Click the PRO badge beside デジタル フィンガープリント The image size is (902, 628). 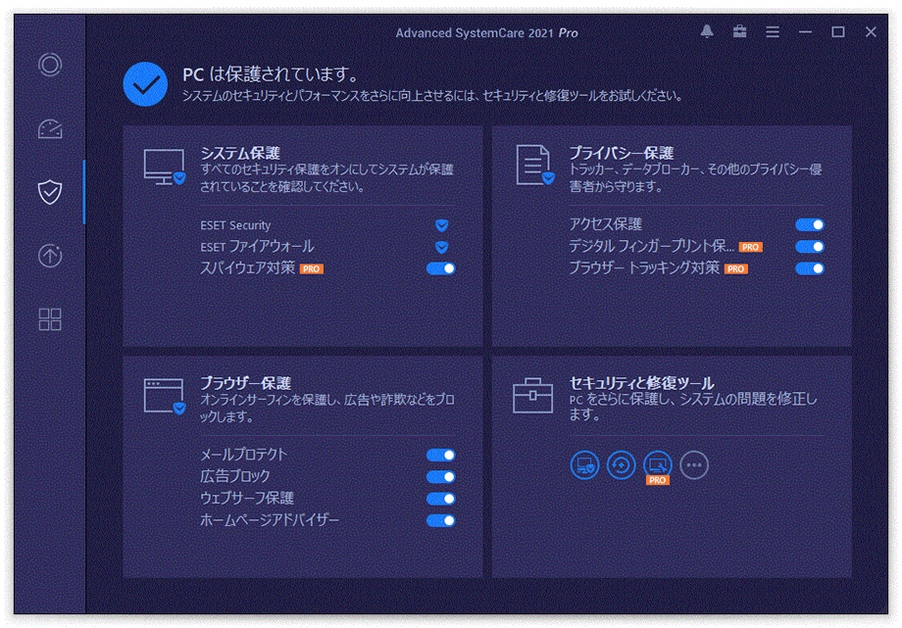tap(750, 247)
